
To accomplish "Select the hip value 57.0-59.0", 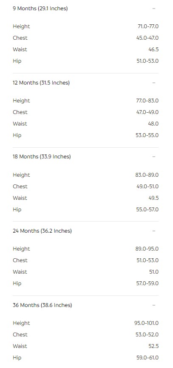I will point(147,283).
